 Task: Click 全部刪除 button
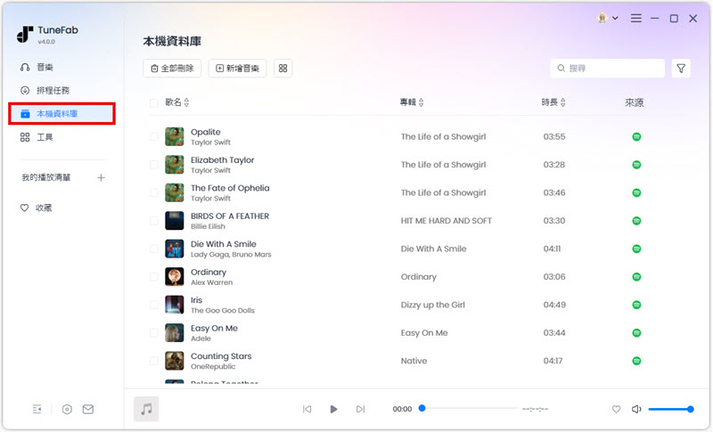point(172,68)
